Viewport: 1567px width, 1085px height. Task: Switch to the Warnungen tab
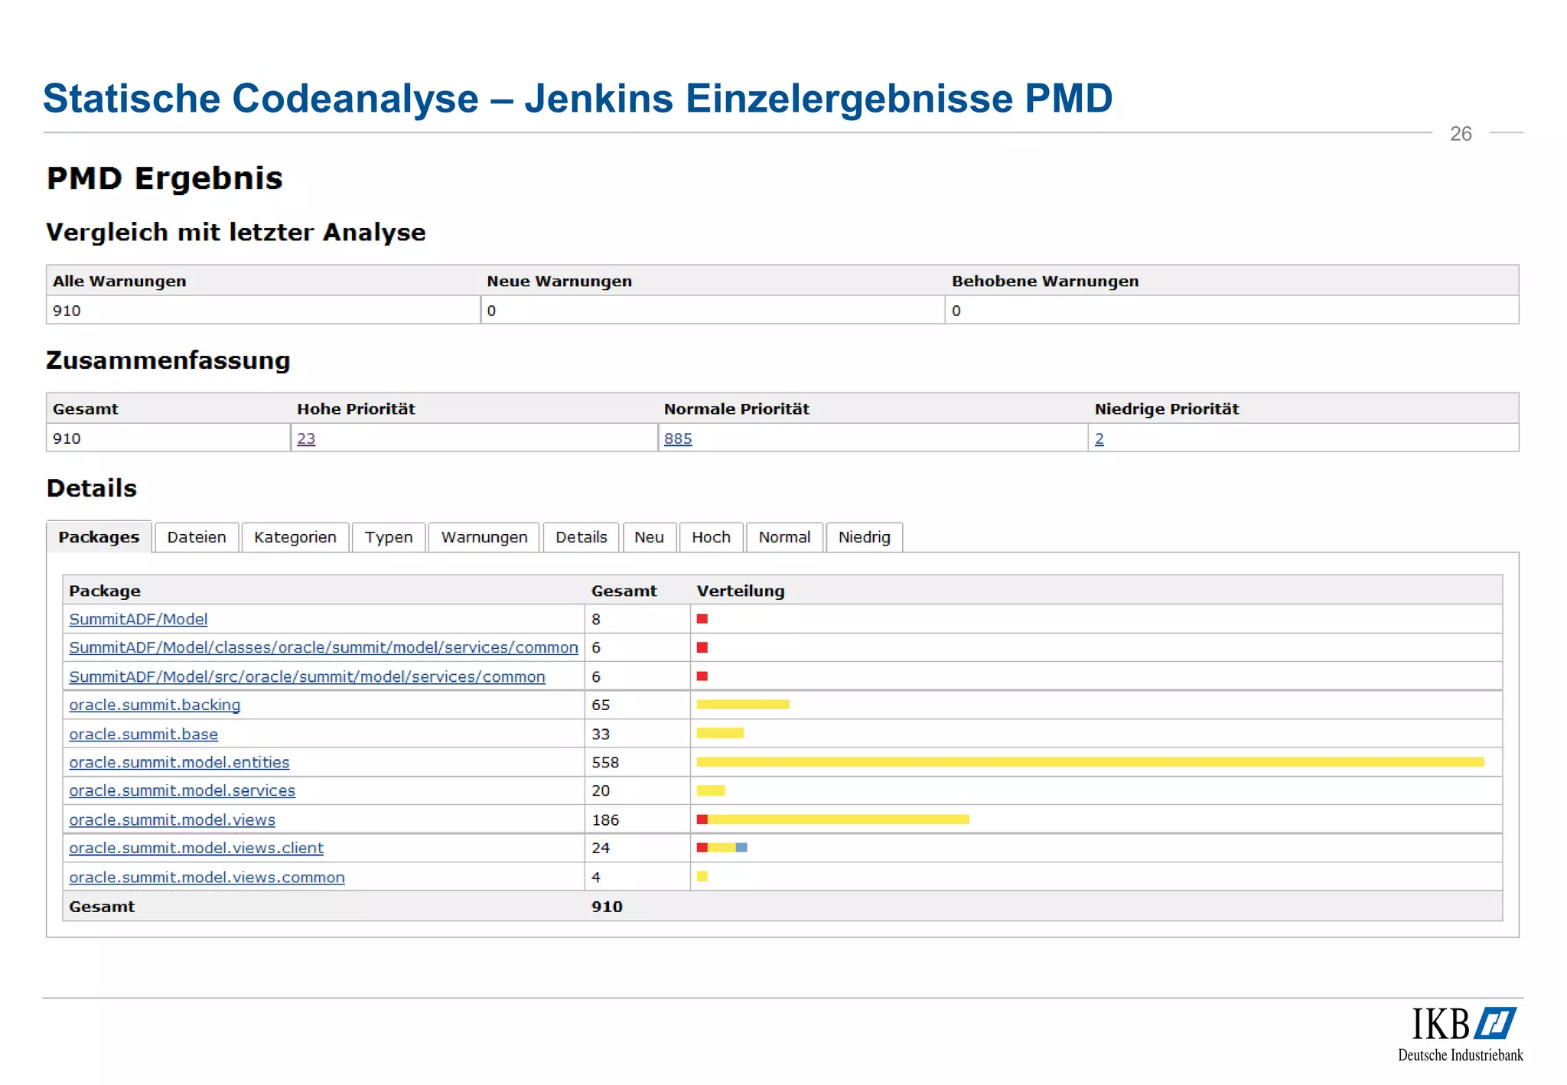point(484,537)
